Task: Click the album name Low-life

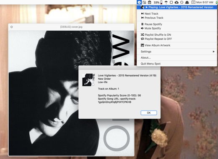Action: (x=103, y=82)
